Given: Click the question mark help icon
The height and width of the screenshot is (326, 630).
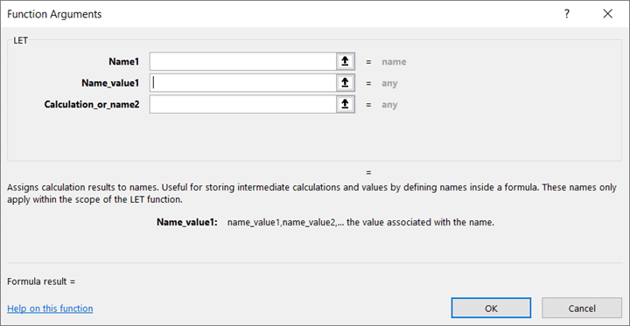Looking at the screenshot, I should (x=566, y=14).
